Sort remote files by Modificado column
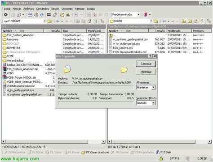Viewport: 213px width, 162px height. 179,31
